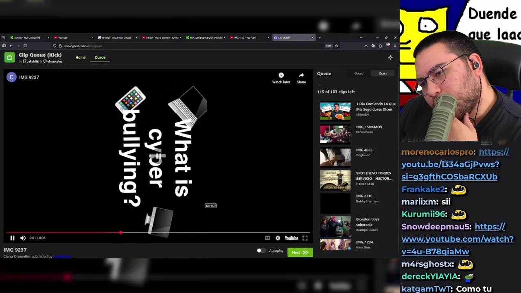
Task: Open the browser extensions icon
Action: pyautogui.click(x=380, y=46)
